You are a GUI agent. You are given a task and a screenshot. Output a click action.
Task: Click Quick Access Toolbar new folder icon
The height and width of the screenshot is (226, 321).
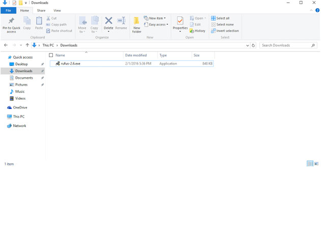click(20, 3)
